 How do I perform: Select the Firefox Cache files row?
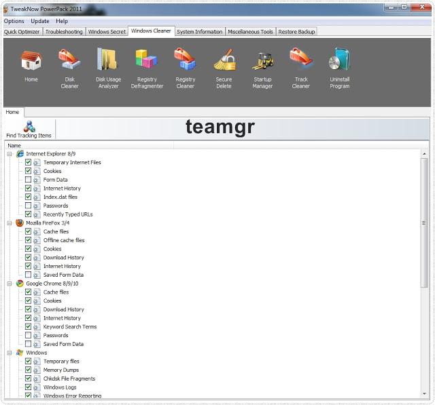click(56, 231)
